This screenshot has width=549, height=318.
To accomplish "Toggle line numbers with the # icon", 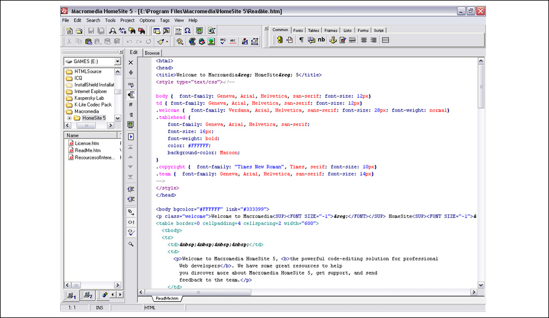I will tap(131, 105).
